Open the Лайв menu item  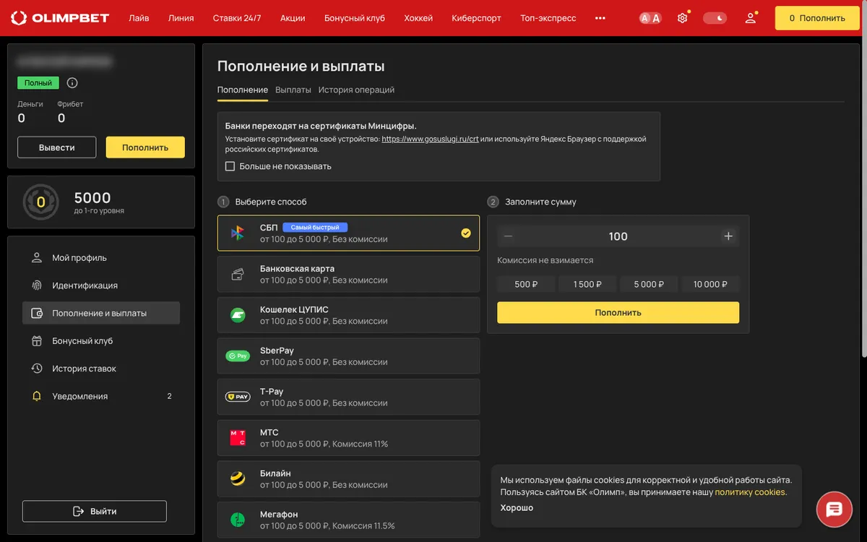139,18
